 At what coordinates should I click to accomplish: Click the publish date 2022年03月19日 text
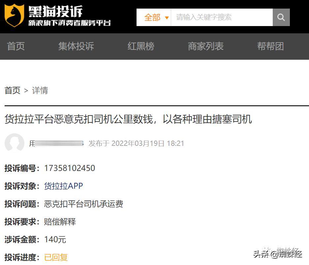tap(138, 144)
